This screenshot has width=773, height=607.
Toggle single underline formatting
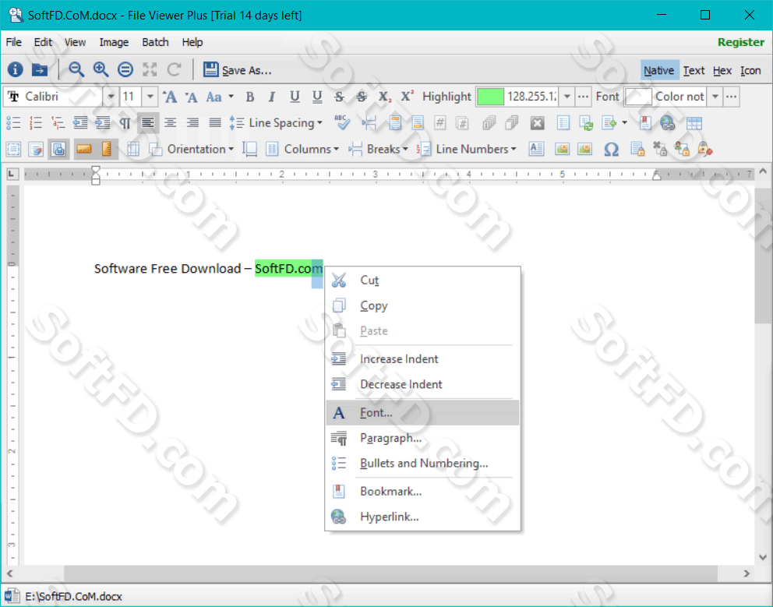295,97
